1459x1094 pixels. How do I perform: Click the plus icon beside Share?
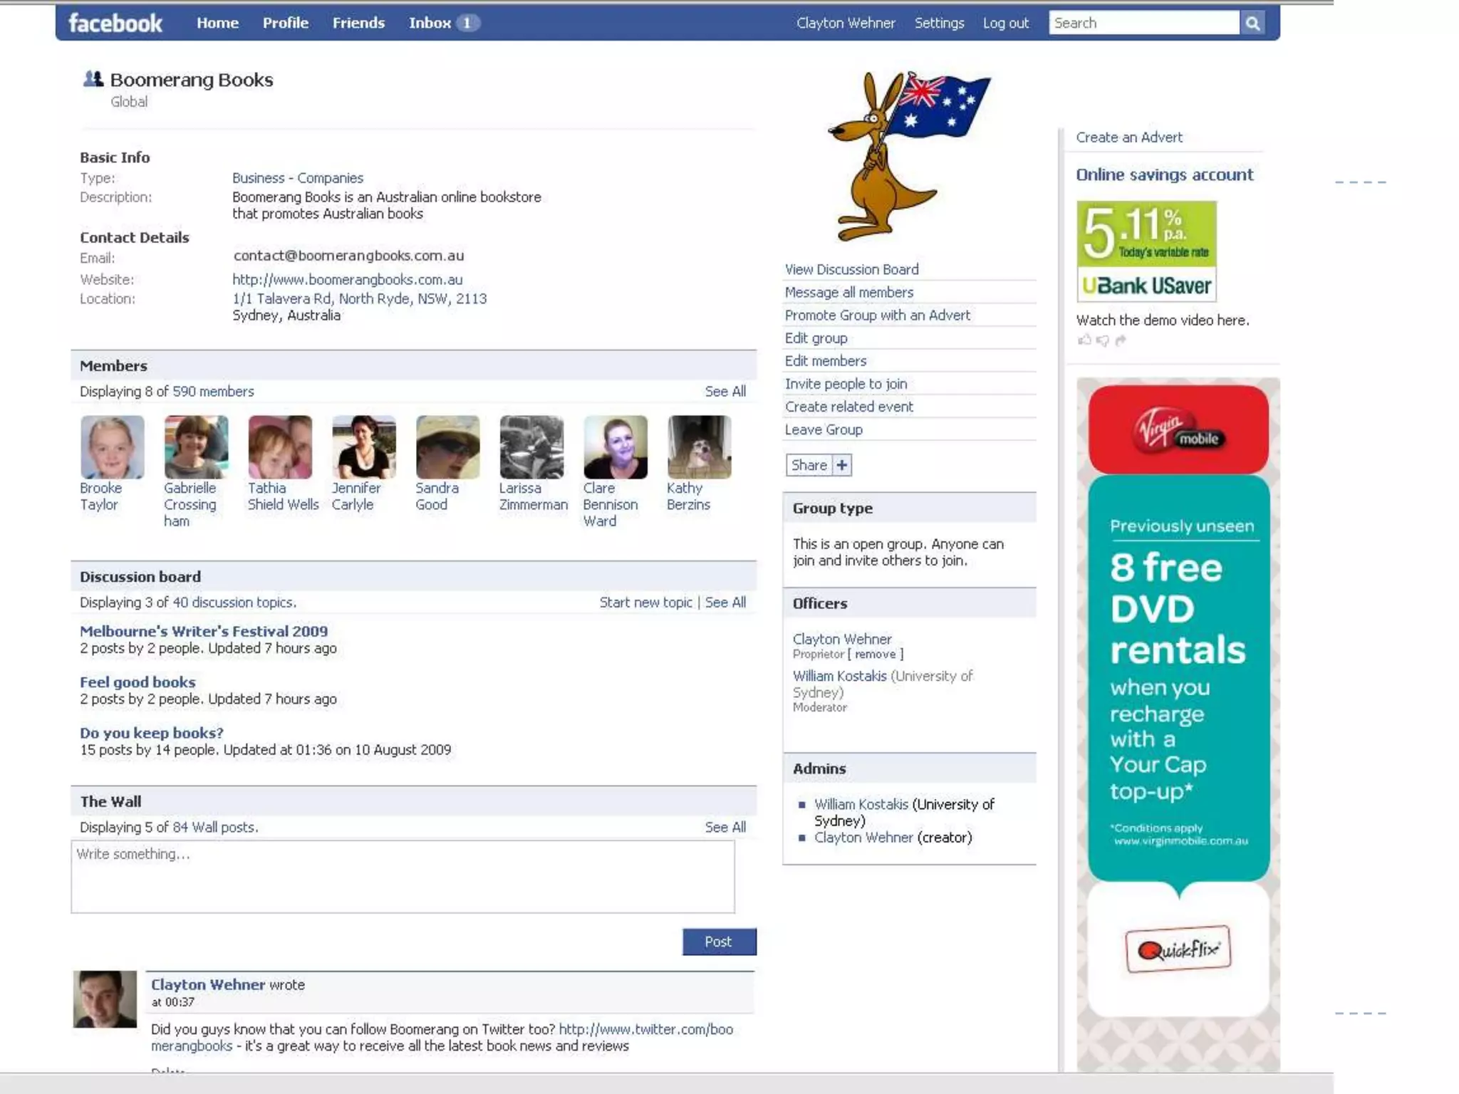(841, 465)
